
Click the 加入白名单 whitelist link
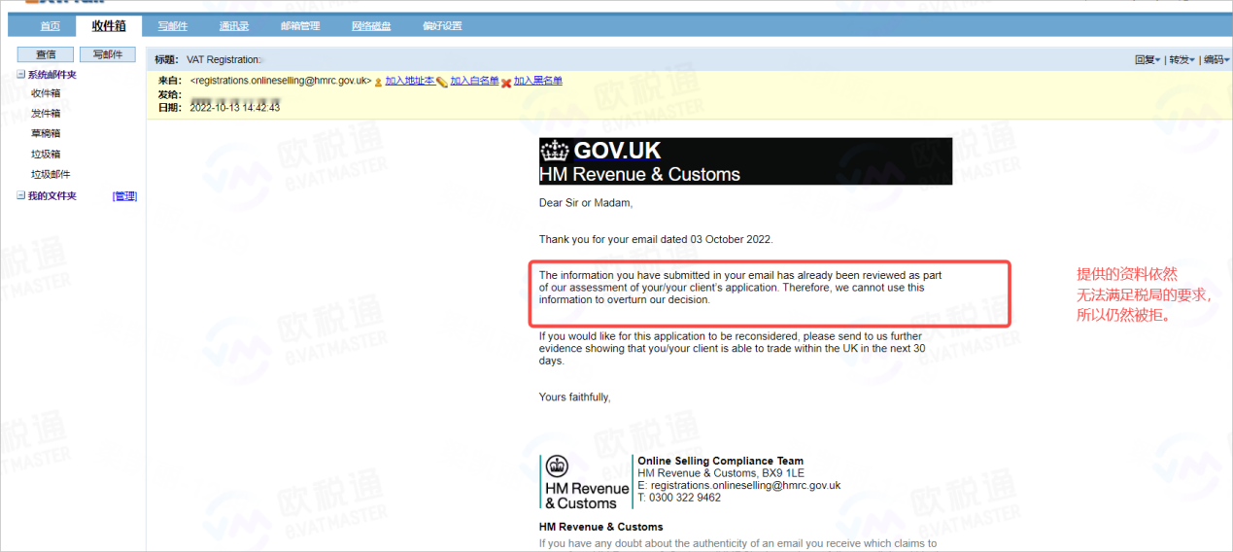pos(474,82)
